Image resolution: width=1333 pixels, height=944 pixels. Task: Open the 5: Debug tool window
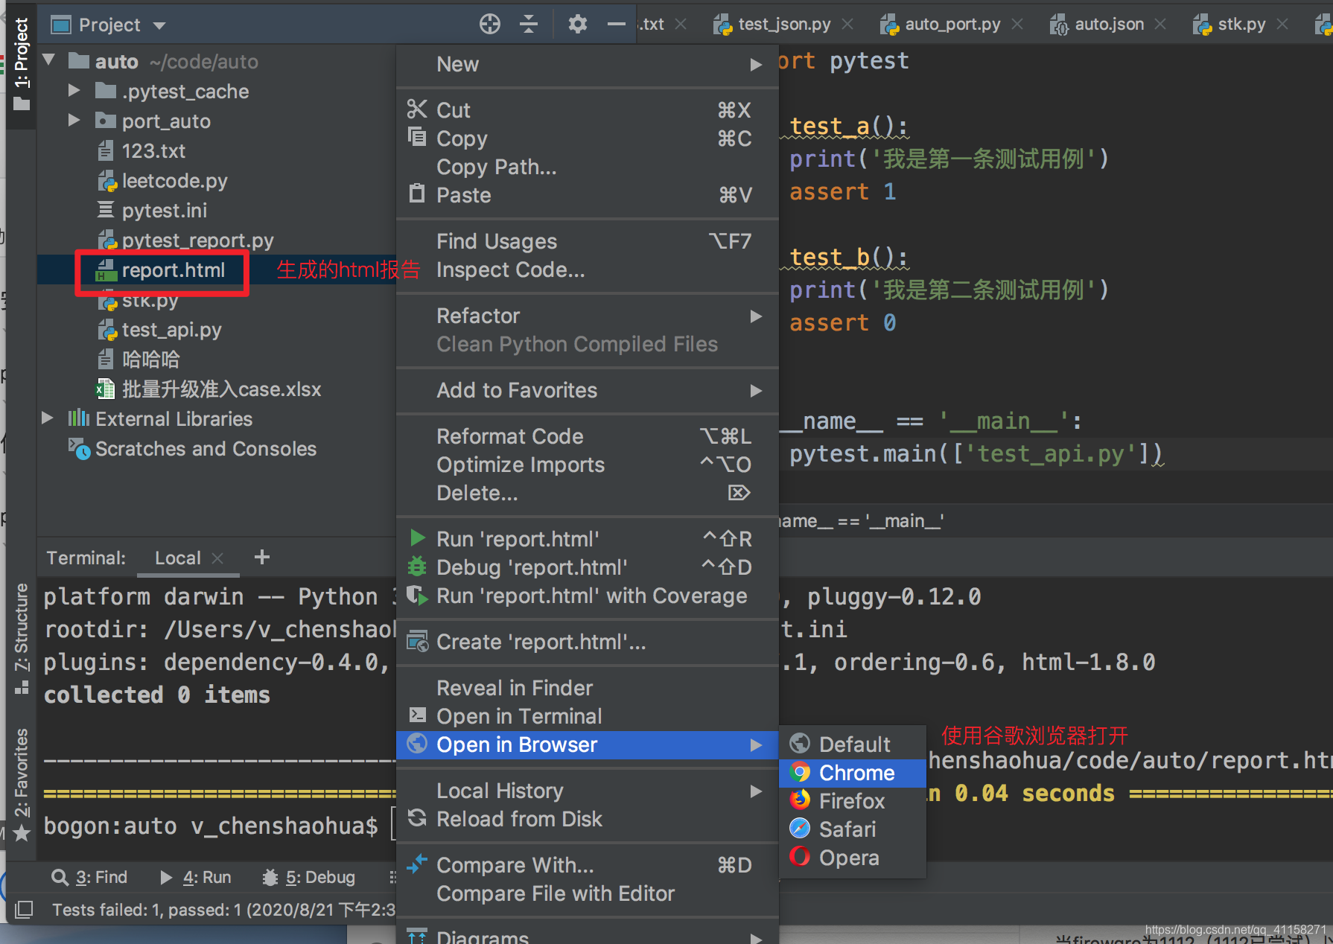point(309,877)
